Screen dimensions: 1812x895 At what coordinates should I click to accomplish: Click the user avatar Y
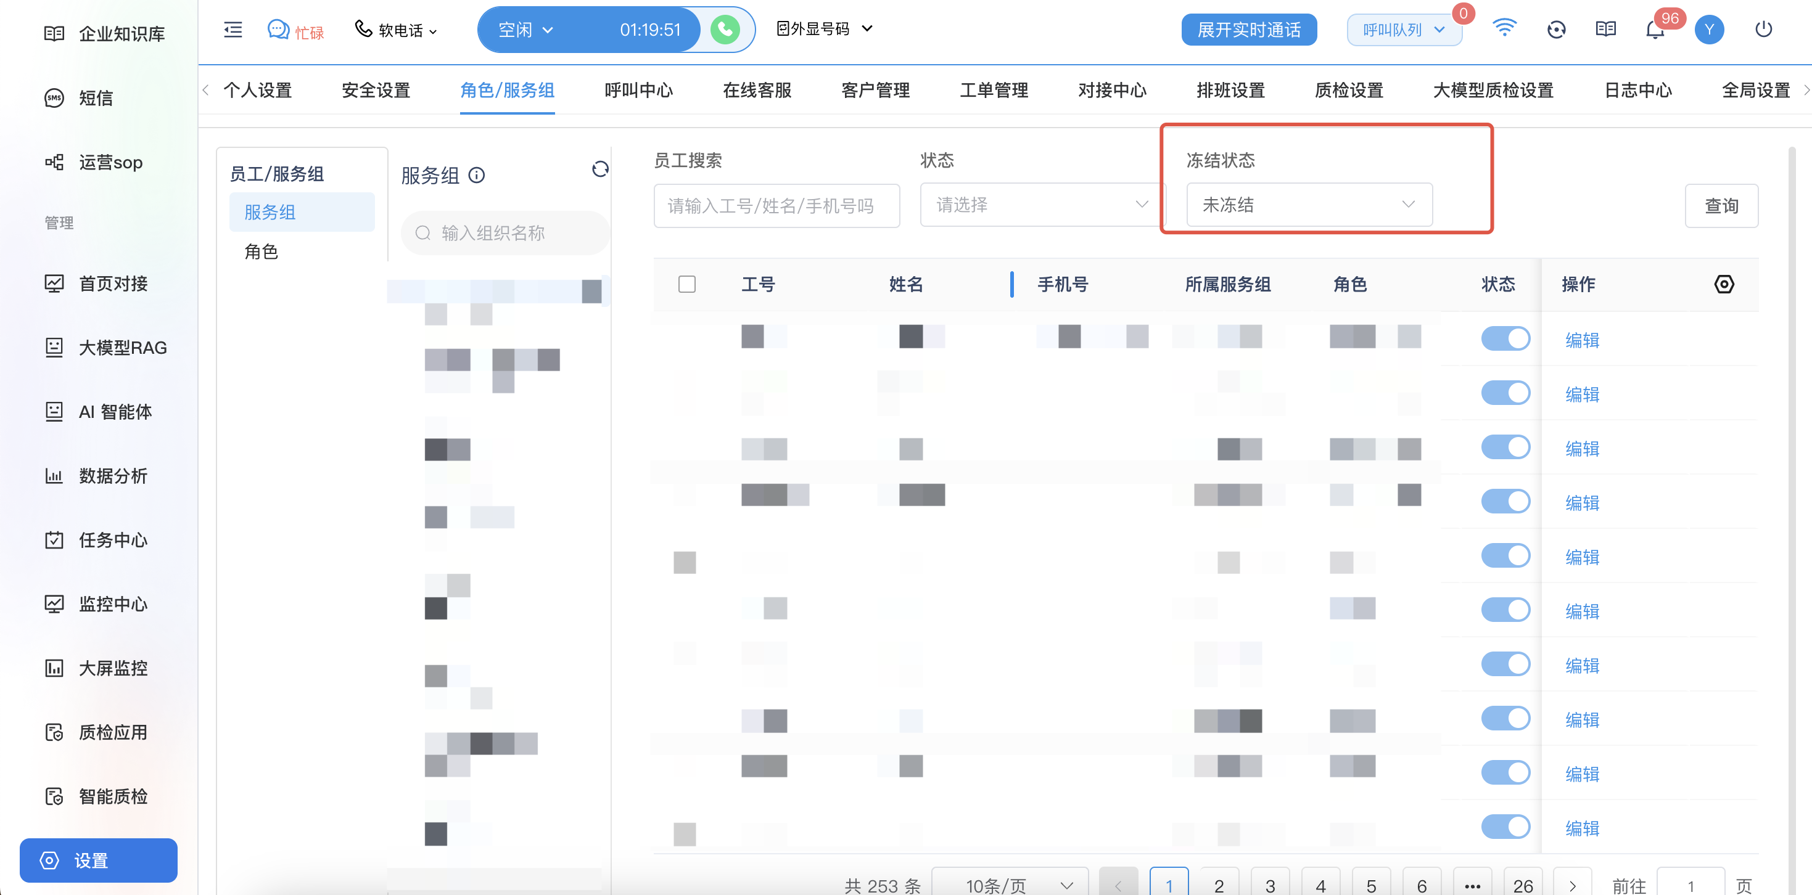[1709, 30]
